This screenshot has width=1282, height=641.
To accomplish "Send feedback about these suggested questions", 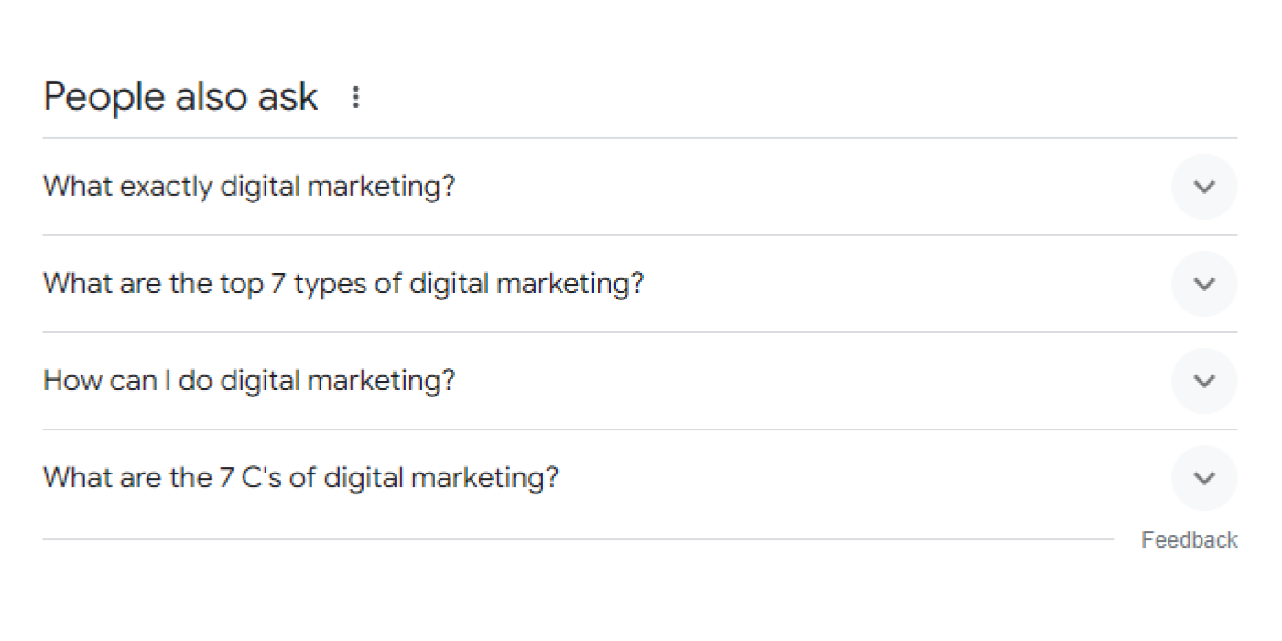I will coord(1189,540).
